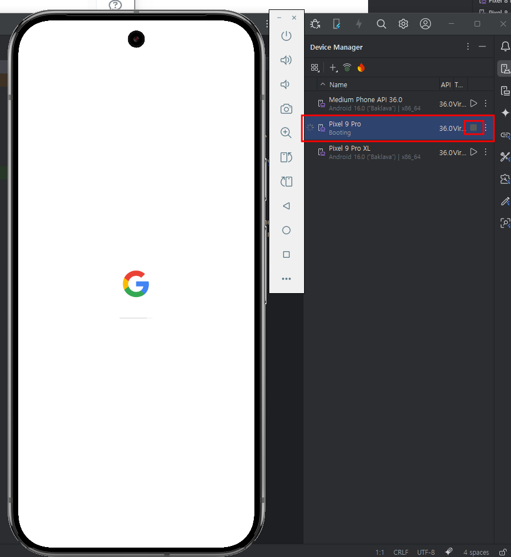Start the Medium Phone API 36.0 emulator
This screenshot has height=557, width=511.
pos(473,103)
